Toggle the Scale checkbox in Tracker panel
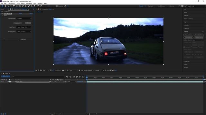Viewport: 206px width, 115px height. tap(199, 47)
